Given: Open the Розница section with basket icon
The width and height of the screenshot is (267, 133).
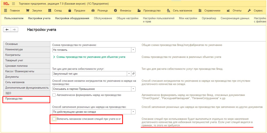Looking at the screenshot, I should pos(99,11).
